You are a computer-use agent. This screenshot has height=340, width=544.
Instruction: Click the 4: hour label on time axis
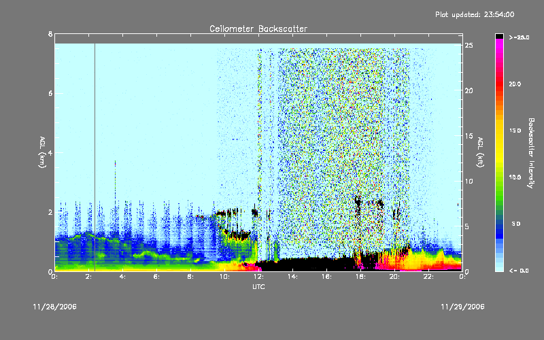click(x=122, y=277)
